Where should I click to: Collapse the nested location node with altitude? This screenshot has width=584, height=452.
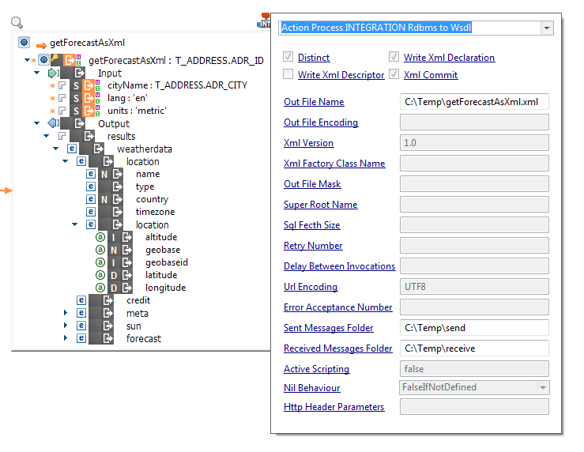tap(74, 224)
